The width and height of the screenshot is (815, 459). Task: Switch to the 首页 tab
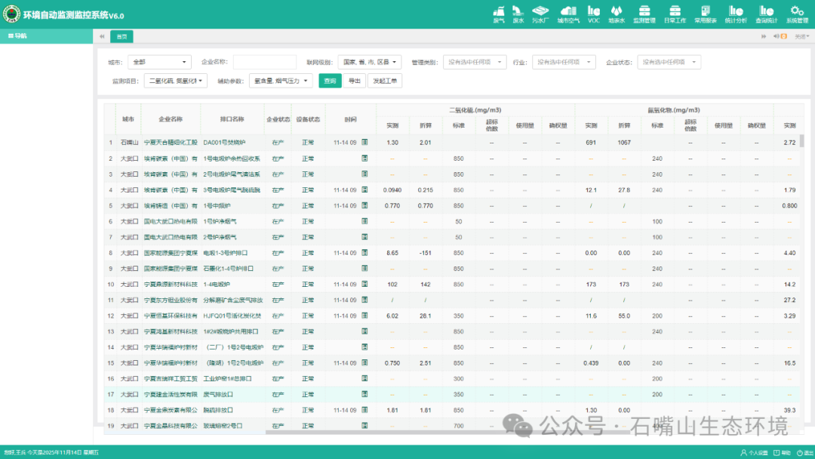121,36
